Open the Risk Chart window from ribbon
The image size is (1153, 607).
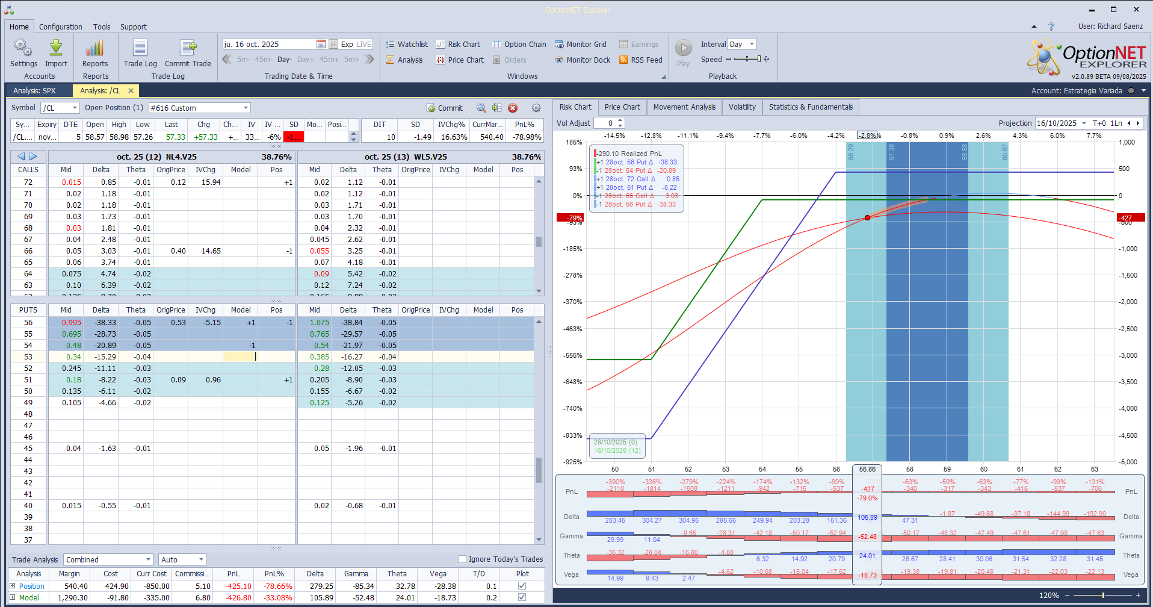coord(459,44)
